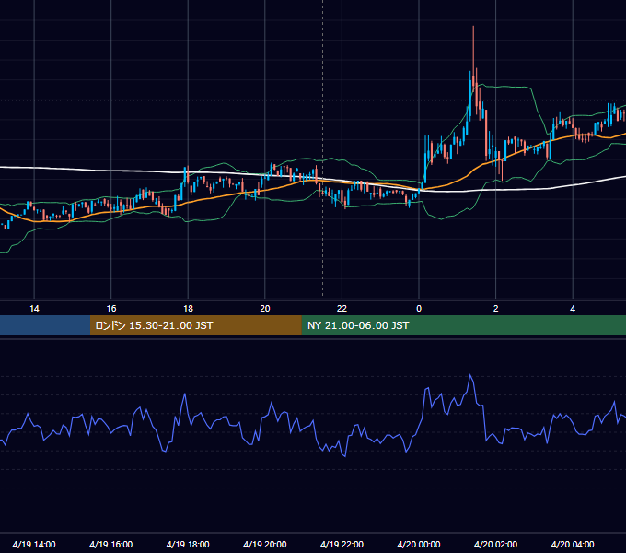Click the 4/19 18:00 date label
This screenshot has height=553, width=626.
pyautogui.click(x=188, y=544)
